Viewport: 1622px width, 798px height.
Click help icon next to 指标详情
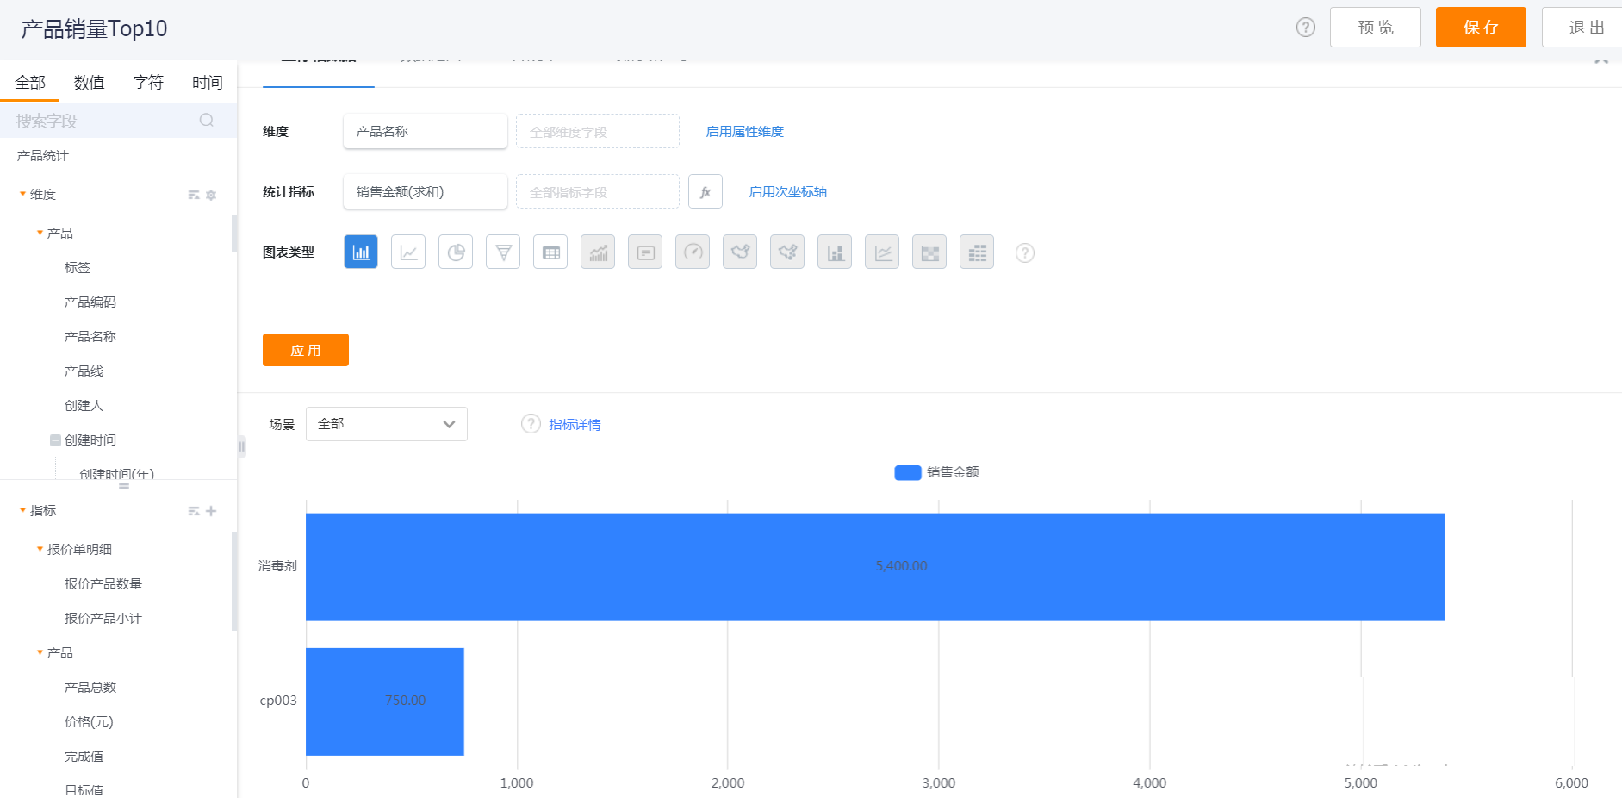pyautogui.click(x=531, y=424)
